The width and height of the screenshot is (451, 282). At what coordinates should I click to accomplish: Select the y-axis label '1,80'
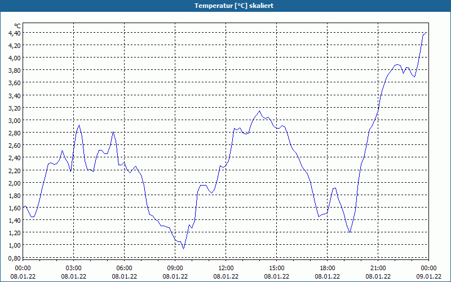point(15,196)
